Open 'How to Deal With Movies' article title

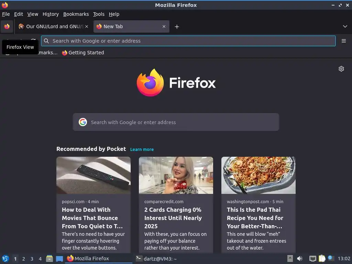click(x=92, y=218)
